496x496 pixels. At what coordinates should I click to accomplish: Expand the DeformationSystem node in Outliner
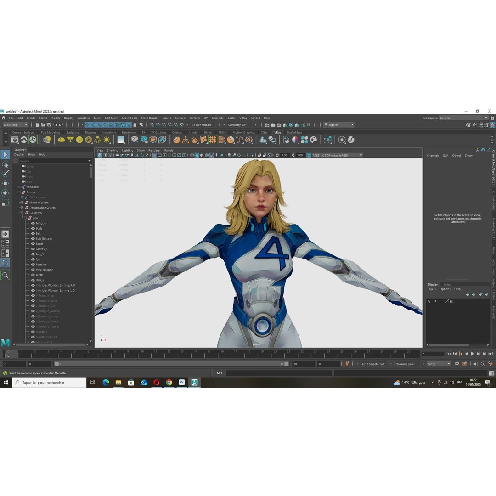point(22,208)
